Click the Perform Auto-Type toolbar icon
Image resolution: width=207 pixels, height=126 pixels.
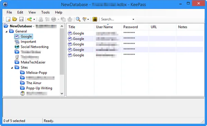(x=70, y=19)
